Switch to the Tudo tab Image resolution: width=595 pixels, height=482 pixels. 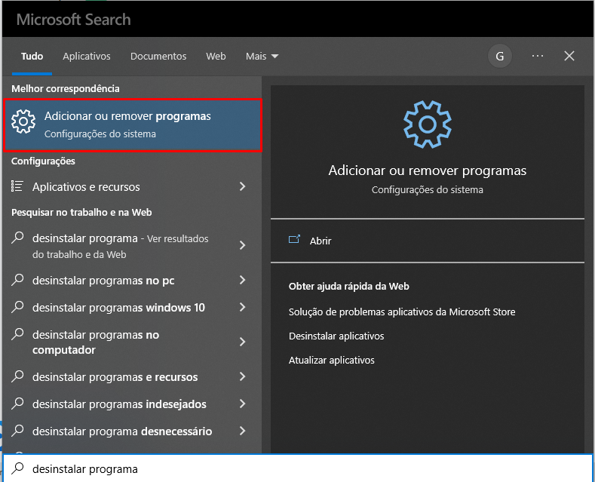click(32, 56)
